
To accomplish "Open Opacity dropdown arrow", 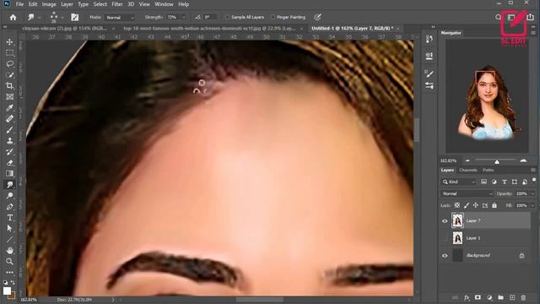I will [532, 193].
